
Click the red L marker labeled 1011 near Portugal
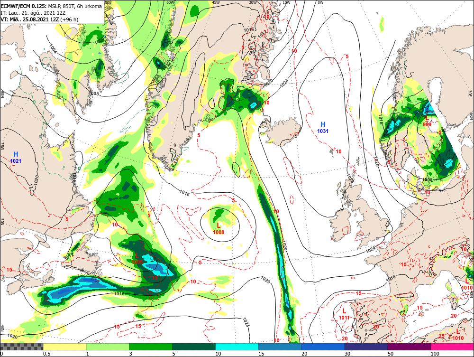coord(344,310)
